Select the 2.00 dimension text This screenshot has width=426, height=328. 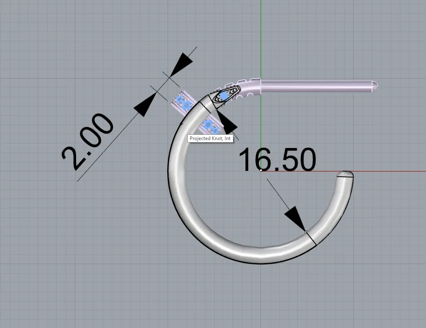[87, 141]
